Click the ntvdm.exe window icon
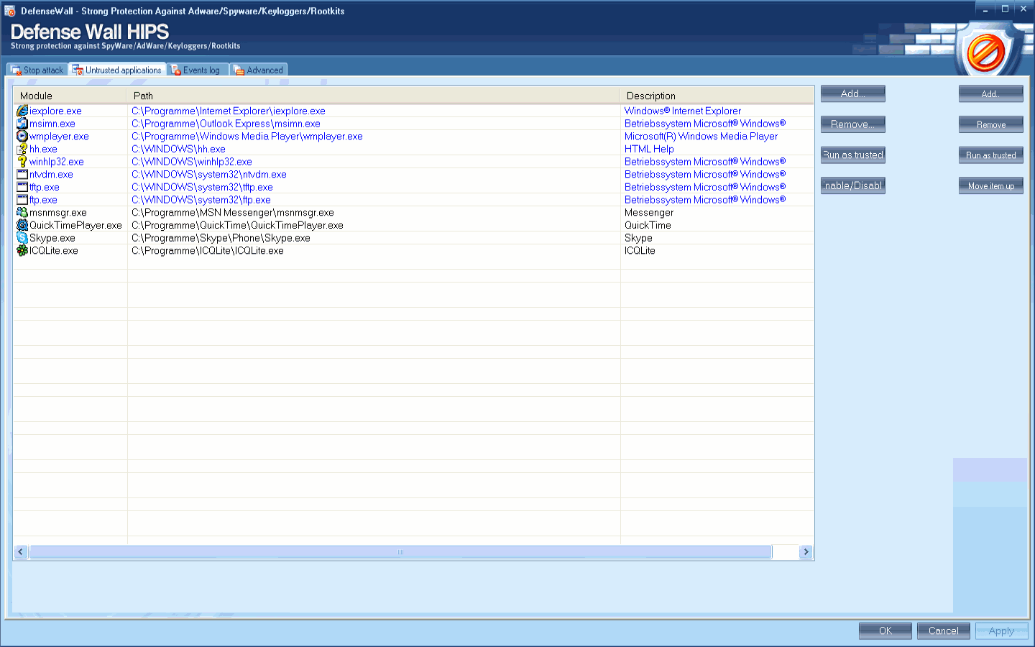Screen dimensions: 1035x647 [22, 174]
